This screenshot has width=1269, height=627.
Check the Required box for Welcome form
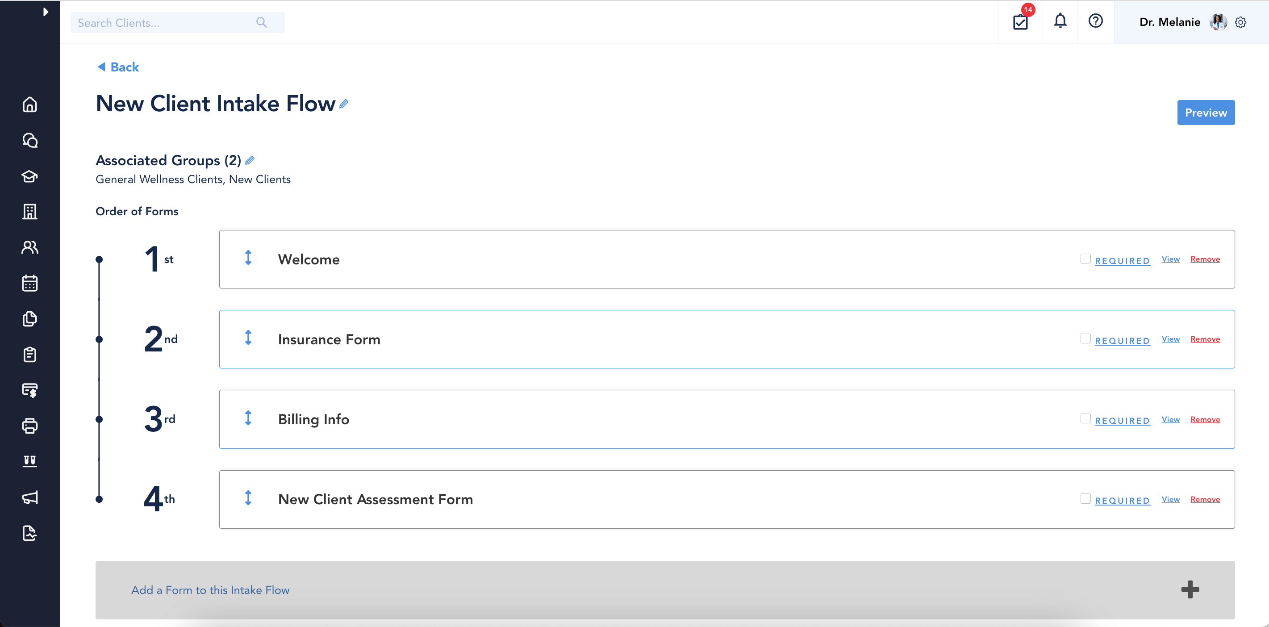(x=1085, y=258)
